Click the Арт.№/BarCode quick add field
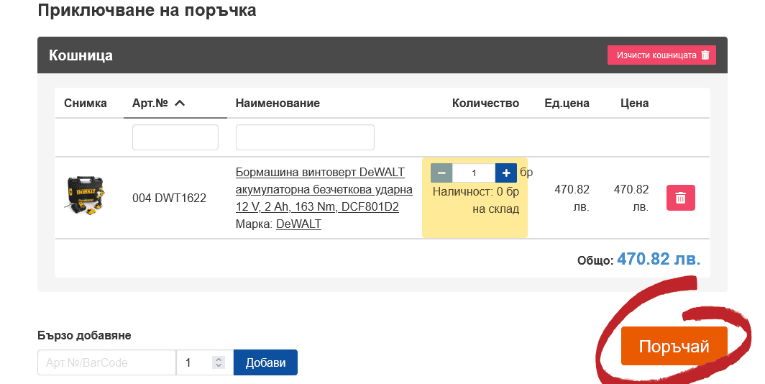The height and width of the screenshot is (384, 765). click(106, 362)
